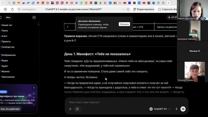Open the ChatGPT 6.1 model dropdown
Image resolution: width=208 pixels, height=117 pixels.
tap(160, 109)
